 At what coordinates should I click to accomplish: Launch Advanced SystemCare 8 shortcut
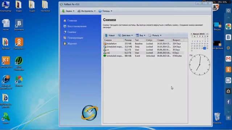tap(6, 82)
